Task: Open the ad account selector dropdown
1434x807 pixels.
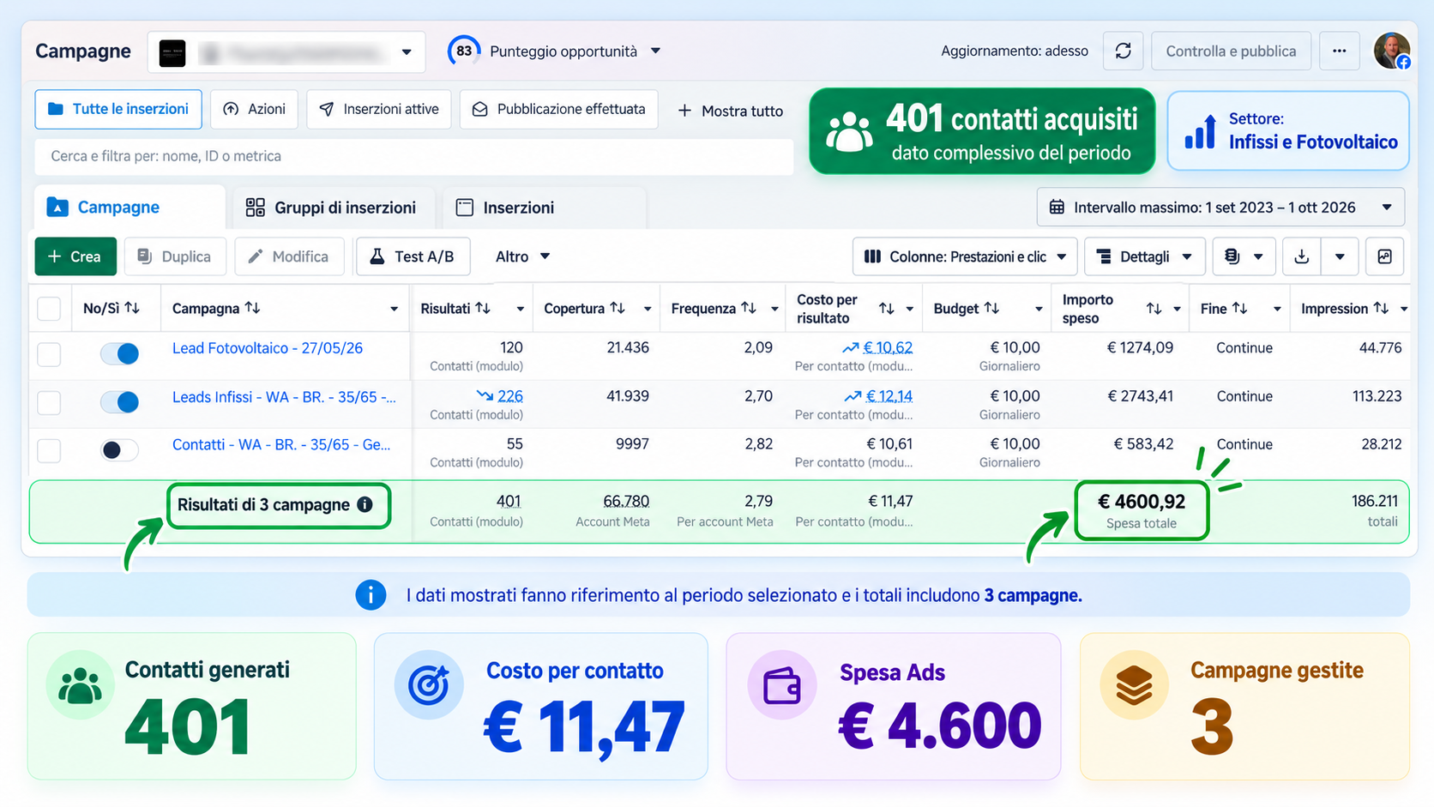Action: [286, 52]
